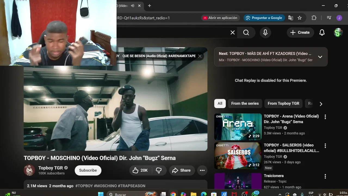Bookmark this page with the star
This screenshot has width=348, height=196.
[x=300, y=18]
